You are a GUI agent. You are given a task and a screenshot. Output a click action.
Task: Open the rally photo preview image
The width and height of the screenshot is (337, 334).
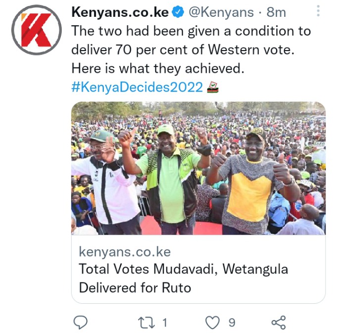[x=198, y=168]
